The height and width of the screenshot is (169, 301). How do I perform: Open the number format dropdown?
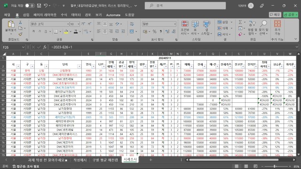click(x=174, y=24)
